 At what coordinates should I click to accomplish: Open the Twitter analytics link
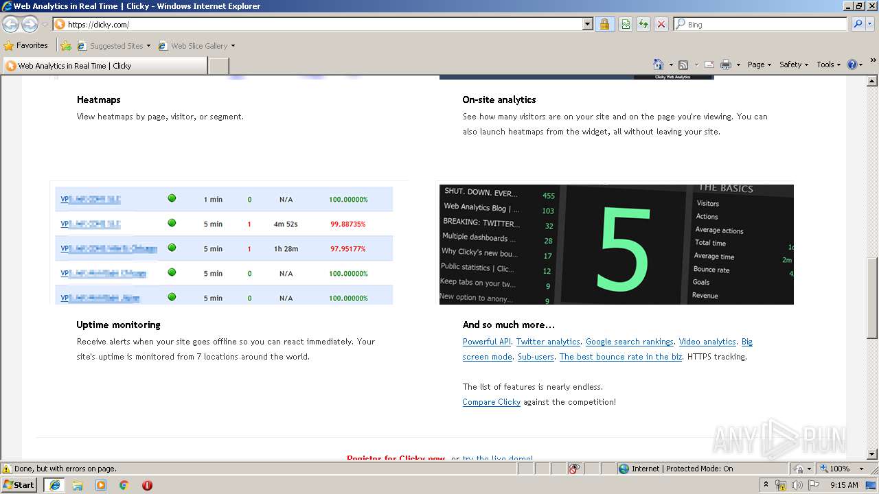click(548, 342)
